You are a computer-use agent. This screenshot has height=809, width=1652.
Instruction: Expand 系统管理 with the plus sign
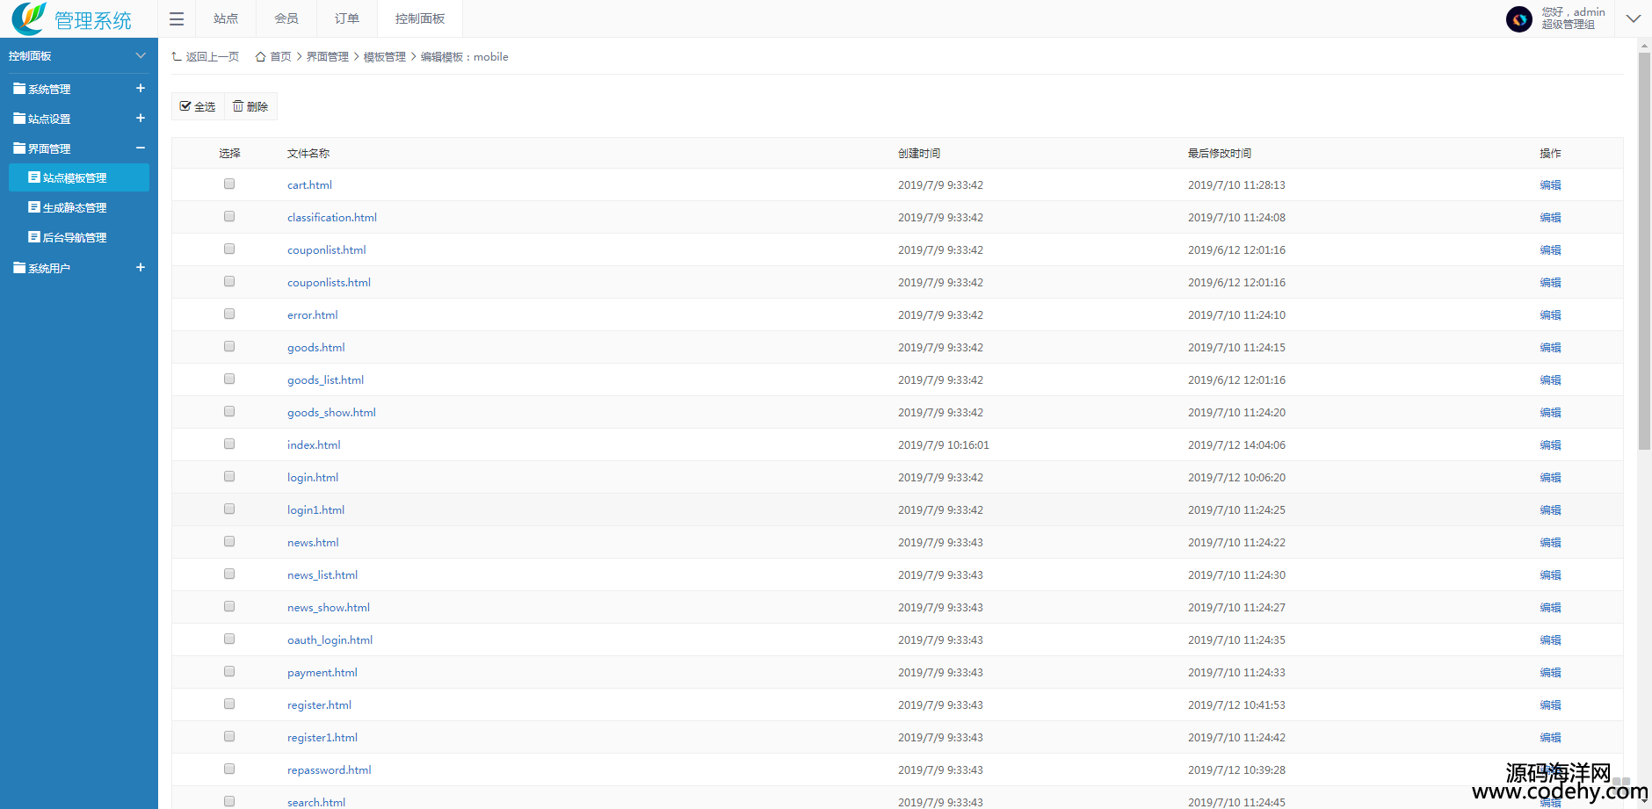click(141, 89)
